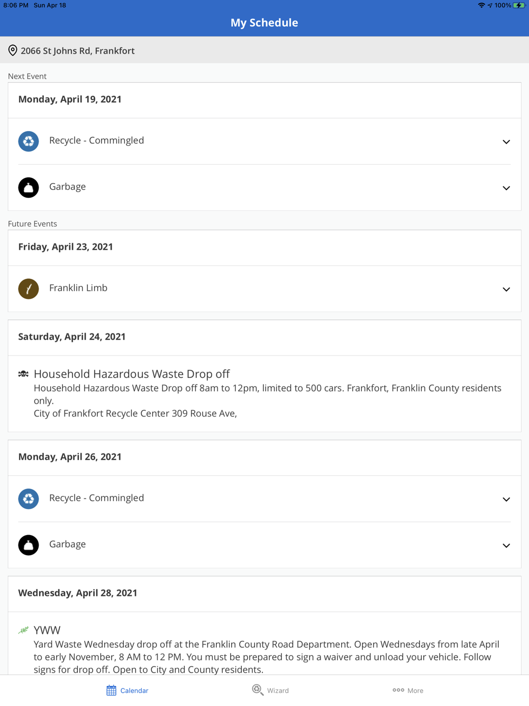Tap the brown Franklin Limb icon
This screenshot has height=706, width=529.
click(x=29, y=289)
